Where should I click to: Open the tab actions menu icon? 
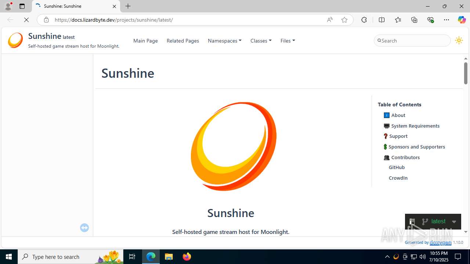click(22, 6)
